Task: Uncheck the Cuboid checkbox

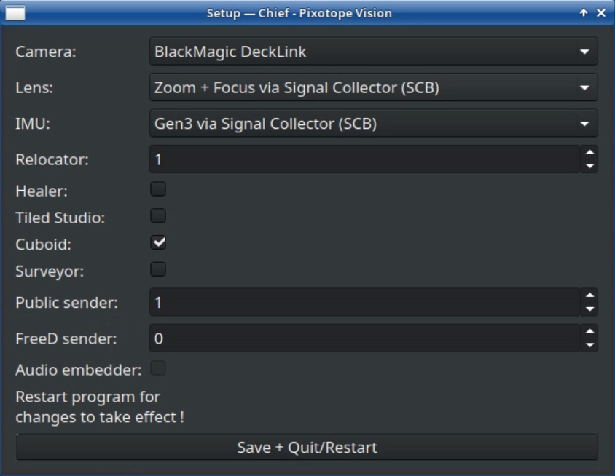Action: (x=158, y=242)
